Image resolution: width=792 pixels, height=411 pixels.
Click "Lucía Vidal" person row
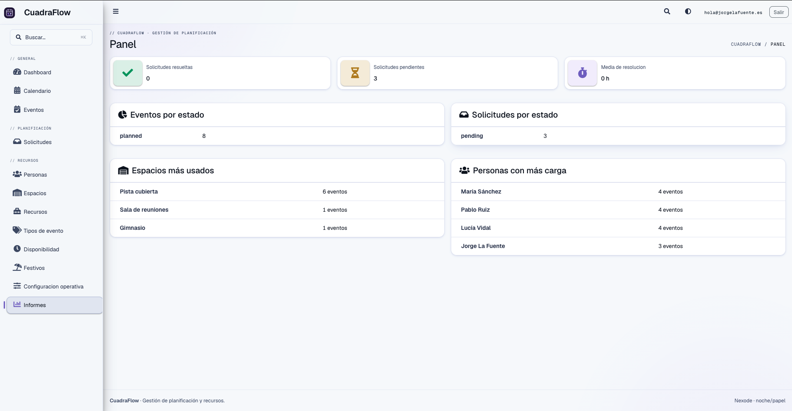[x=618, y=228]
